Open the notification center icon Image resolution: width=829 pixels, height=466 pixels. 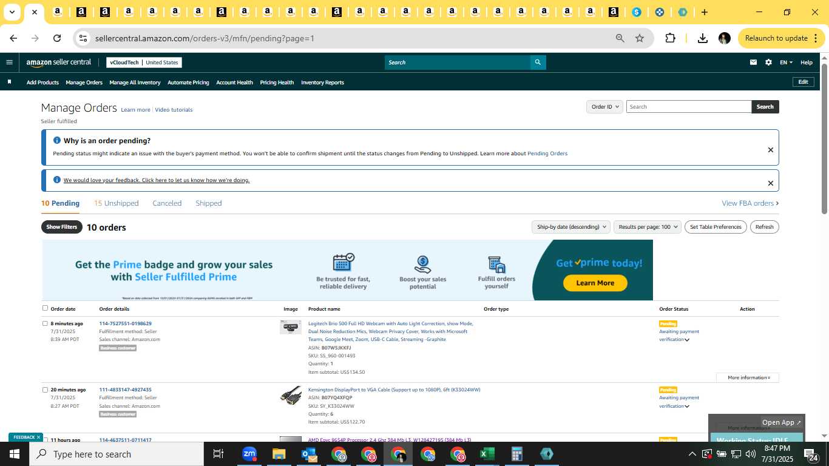811,454
